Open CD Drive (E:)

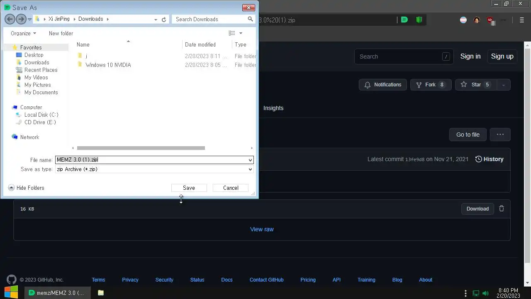click(x=40, y=122)
